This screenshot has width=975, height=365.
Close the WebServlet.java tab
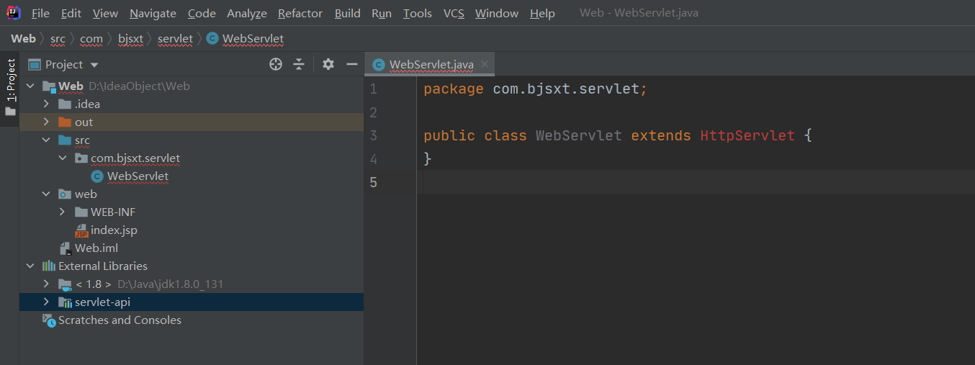(x=485, y=64)
